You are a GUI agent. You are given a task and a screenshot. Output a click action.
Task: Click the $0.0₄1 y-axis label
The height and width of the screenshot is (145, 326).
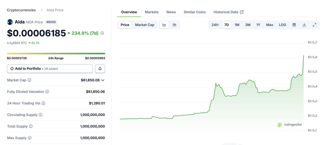312,130
